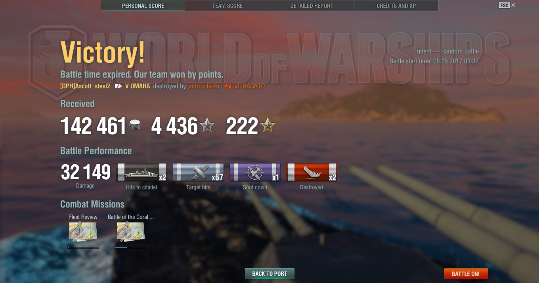
Task: Open the Detailed Report tab
Action: (x=312, y=6)
